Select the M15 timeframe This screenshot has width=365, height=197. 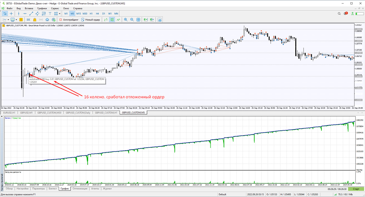tap(79, 14)
